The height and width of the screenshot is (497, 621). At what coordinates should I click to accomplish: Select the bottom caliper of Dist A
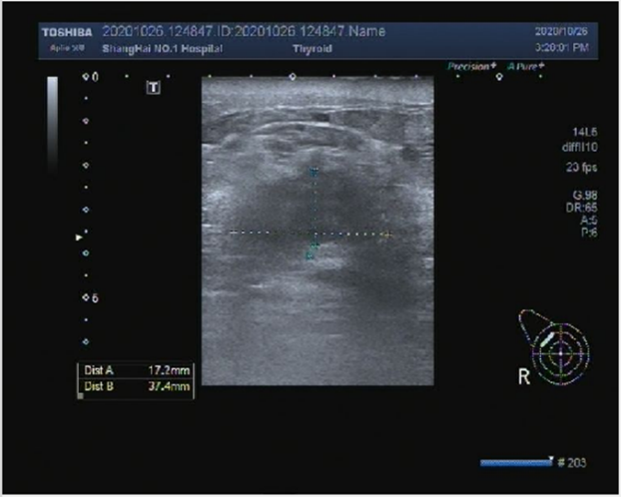click(x=314, y=246)
